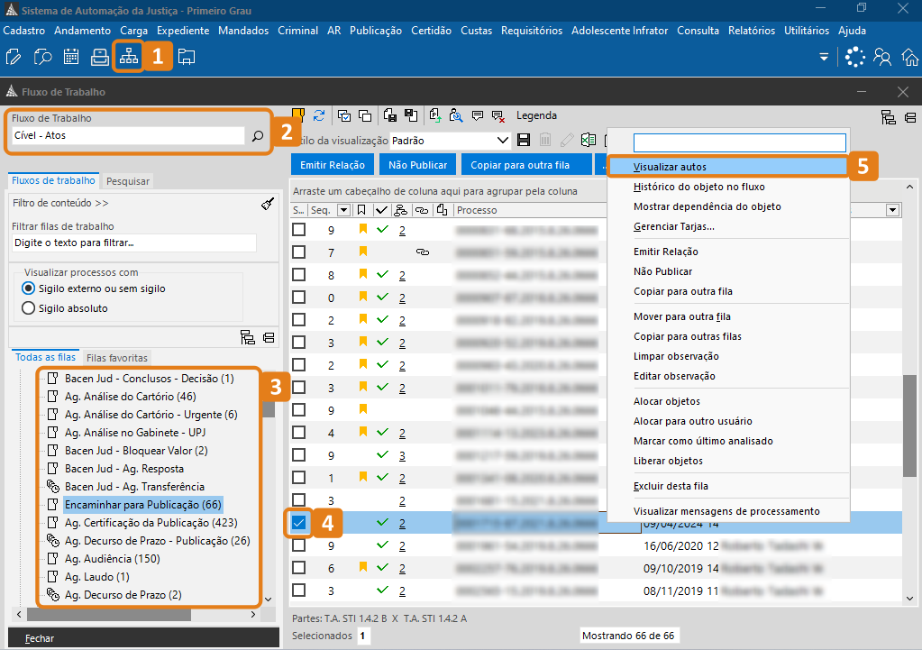Viewport: 922px width, 650px height.
Task: Select Sigilo externo ou sem sigilo option
Action: [x=28, y=288]
